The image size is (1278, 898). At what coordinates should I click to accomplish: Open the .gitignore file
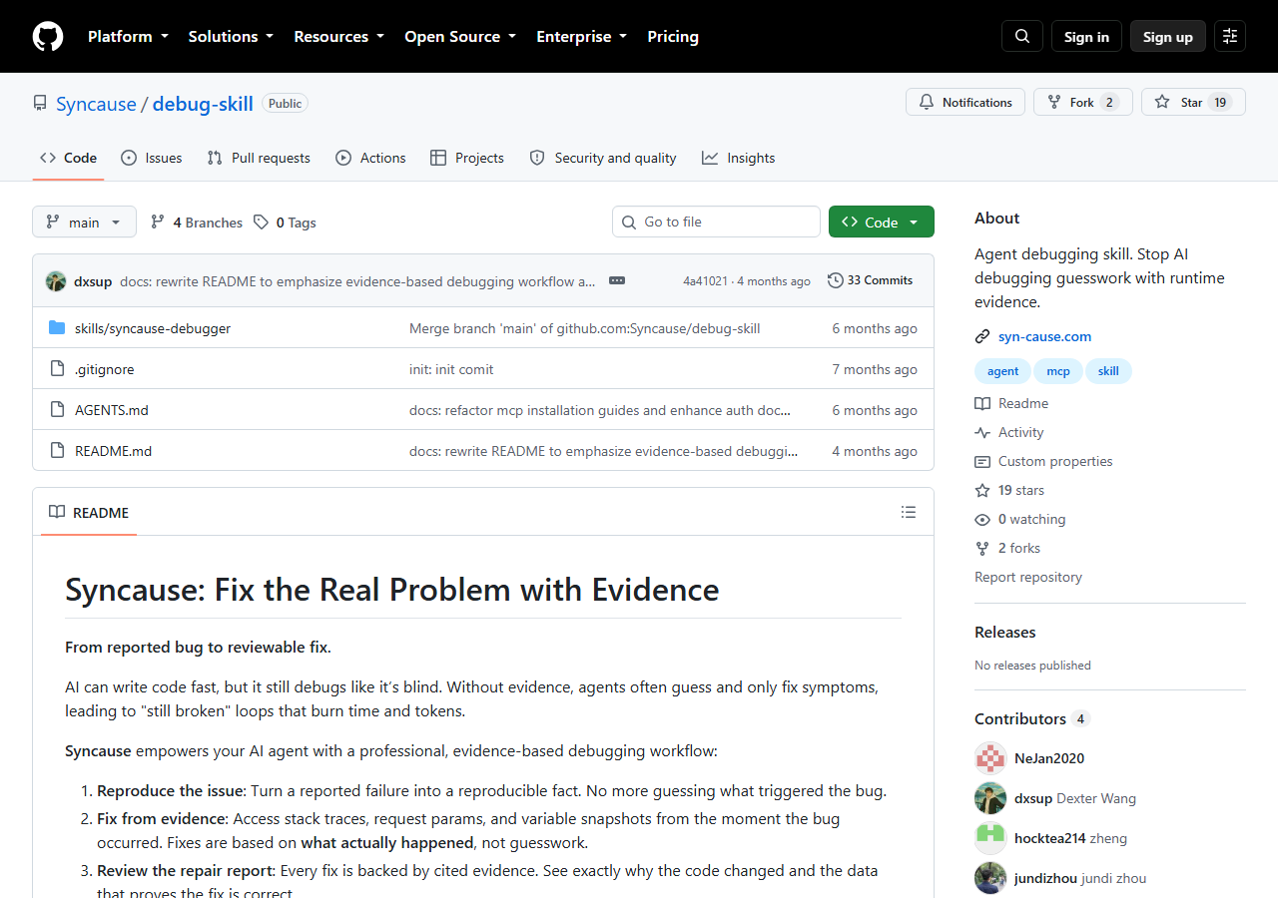105,369
